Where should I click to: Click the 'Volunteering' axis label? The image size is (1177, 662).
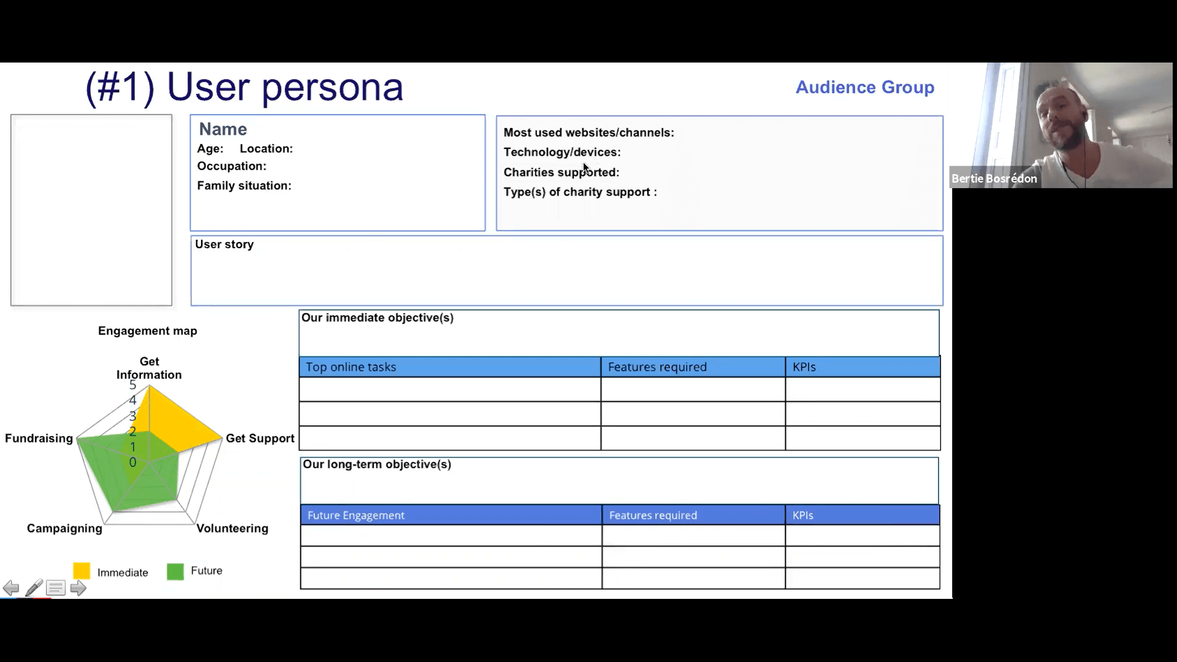click(x=232, y=528)
